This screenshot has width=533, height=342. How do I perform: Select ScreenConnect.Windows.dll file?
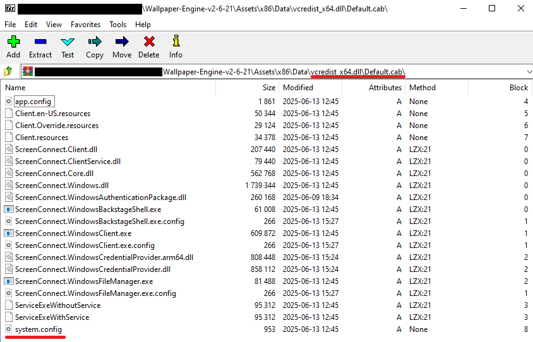62,186
